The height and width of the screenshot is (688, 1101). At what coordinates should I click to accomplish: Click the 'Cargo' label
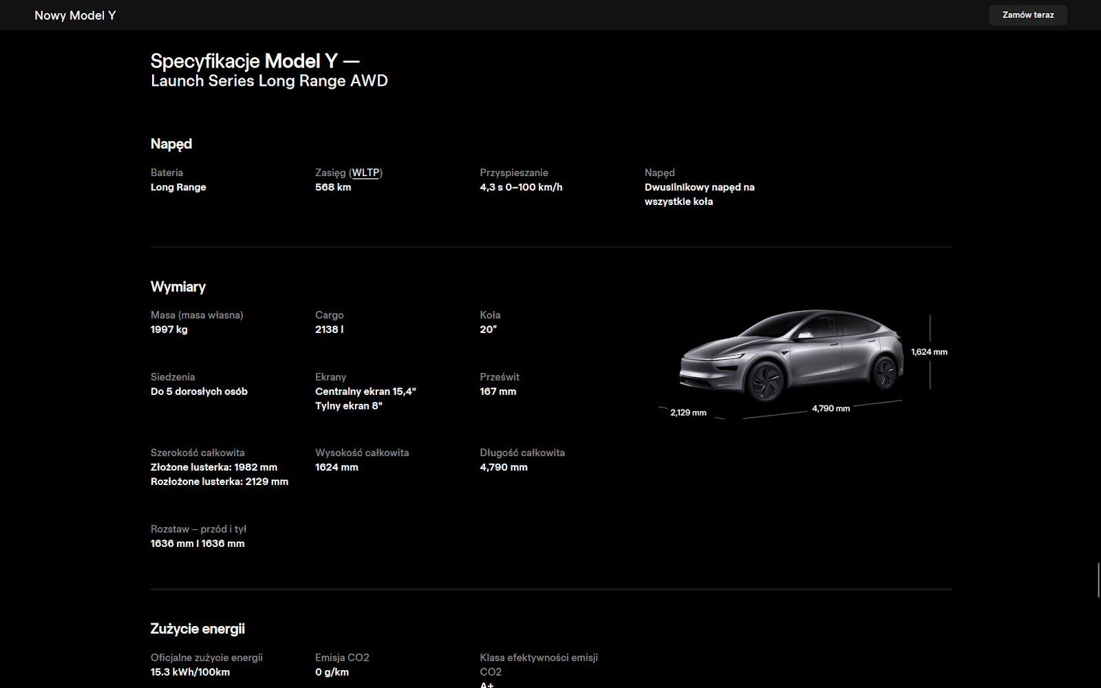(x=329, y=315)
